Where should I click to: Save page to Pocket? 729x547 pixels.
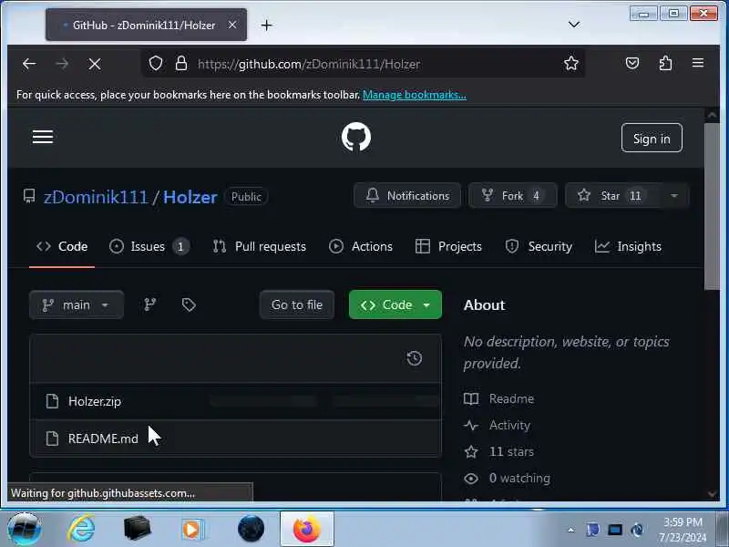click(x=632, y=63)
